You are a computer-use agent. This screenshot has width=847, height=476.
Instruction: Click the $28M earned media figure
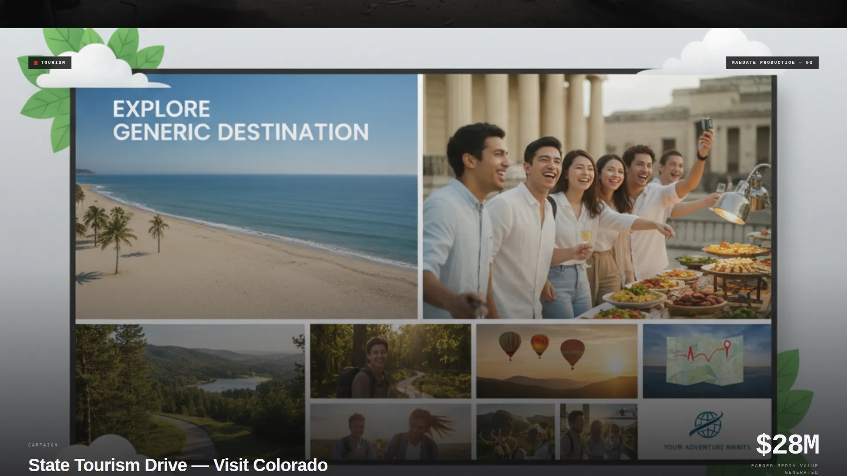[x=787, y=444]
